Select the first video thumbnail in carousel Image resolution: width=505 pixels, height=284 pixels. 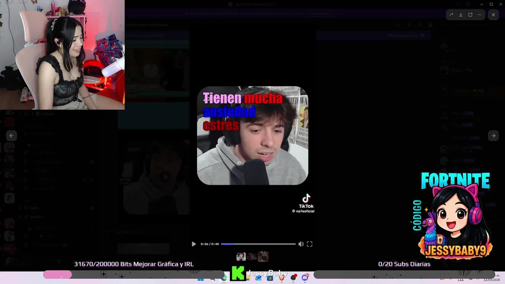pyautogui.click(x=241, y=257)
